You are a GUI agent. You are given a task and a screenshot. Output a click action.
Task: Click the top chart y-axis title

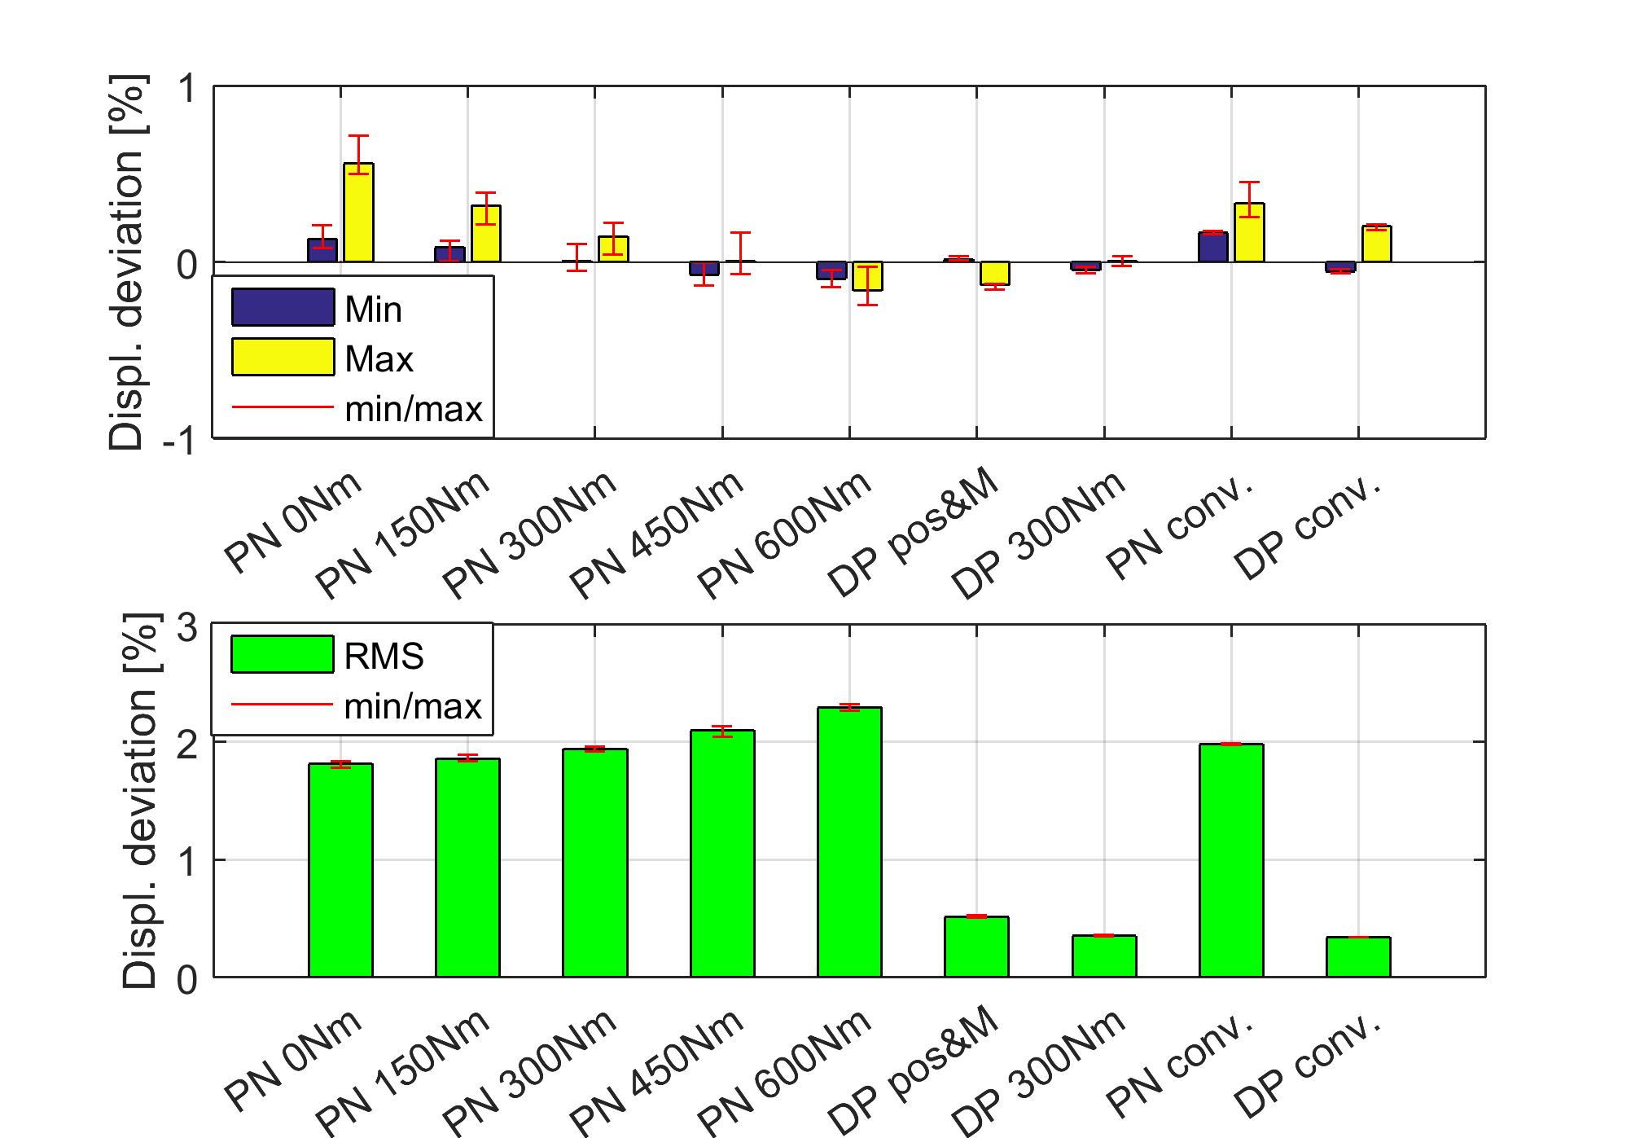pos(127,262)
